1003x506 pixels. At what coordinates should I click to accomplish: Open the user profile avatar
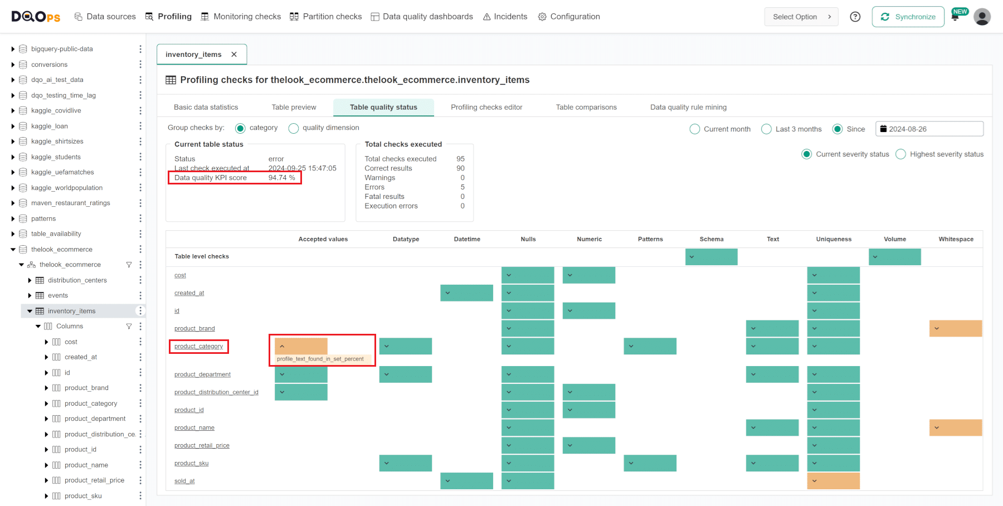click(982, 17)
